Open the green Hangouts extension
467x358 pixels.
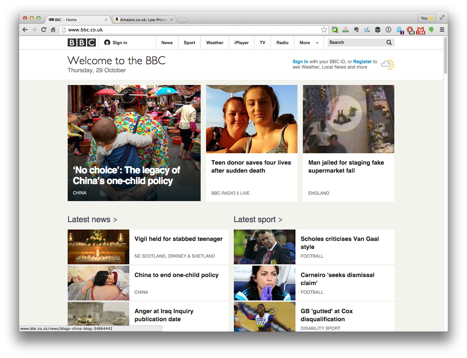coord(431,30)
